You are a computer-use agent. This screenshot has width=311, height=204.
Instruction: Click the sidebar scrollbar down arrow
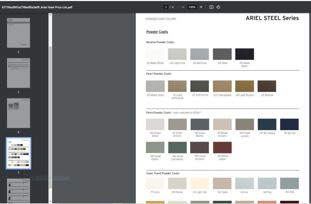pos(50,202)
